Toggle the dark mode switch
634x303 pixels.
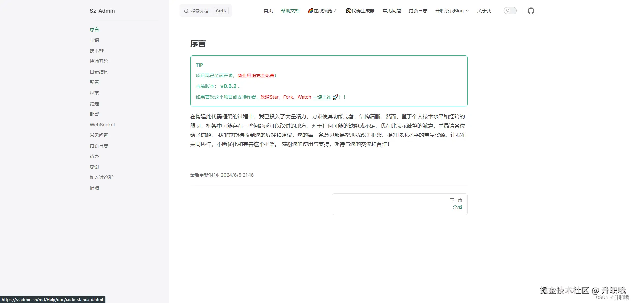[x=510, y=11]
